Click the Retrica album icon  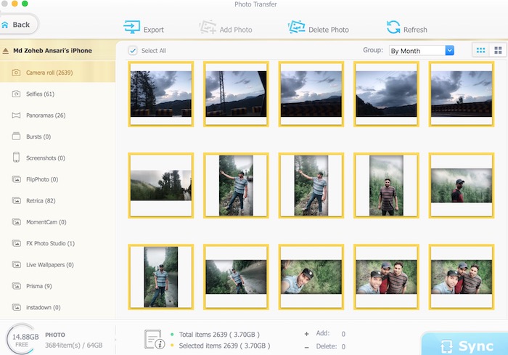[x=16, y=200]
